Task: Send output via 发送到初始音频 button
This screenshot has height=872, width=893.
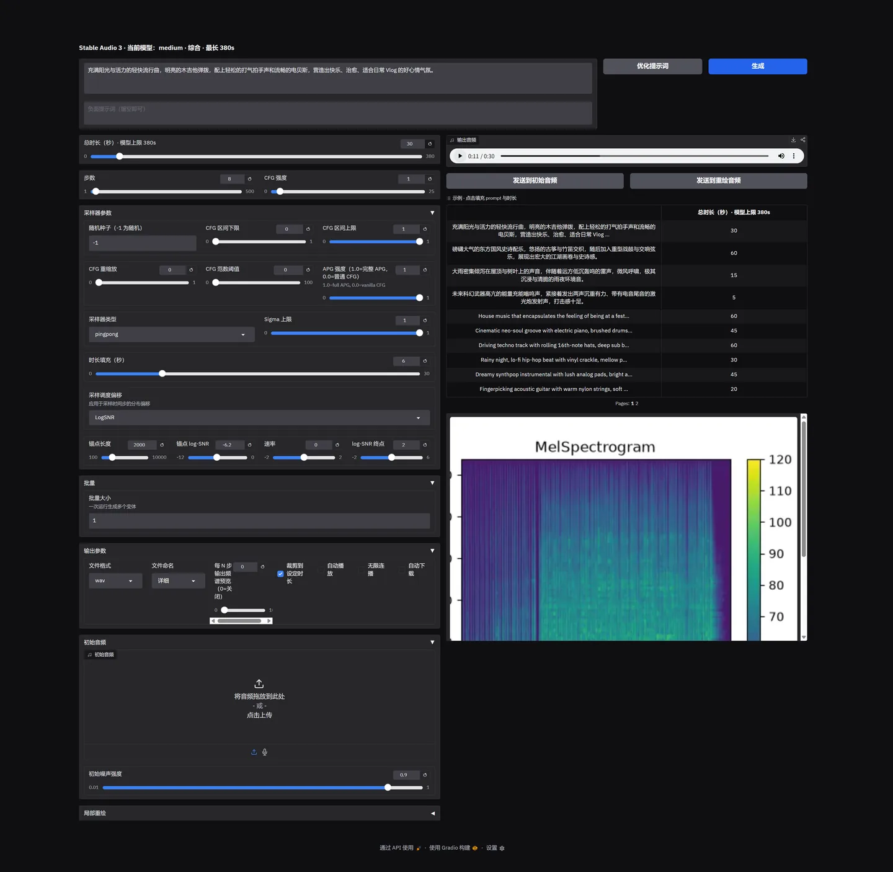Action: tap(535, 180)
